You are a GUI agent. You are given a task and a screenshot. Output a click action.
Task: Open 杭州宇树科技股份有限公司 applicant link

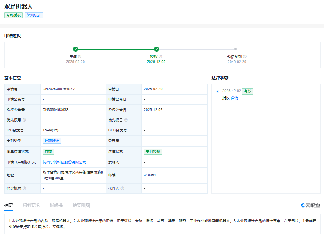click(64, 162)
